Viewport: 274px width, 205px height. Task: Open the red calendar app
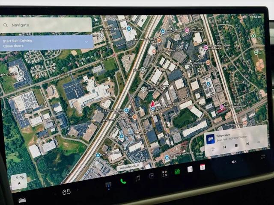point(203,167)
